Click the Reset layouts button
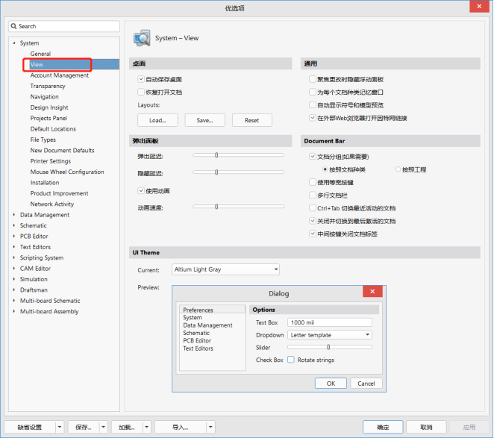The image size is (494, 438). (251, 120)
